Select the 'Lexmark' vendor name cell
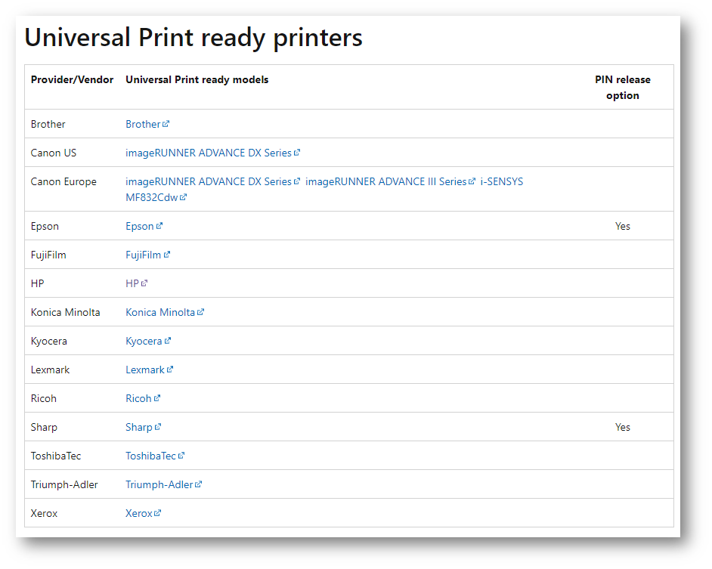This screenshot has height=569, width=712. click(50, 370)
